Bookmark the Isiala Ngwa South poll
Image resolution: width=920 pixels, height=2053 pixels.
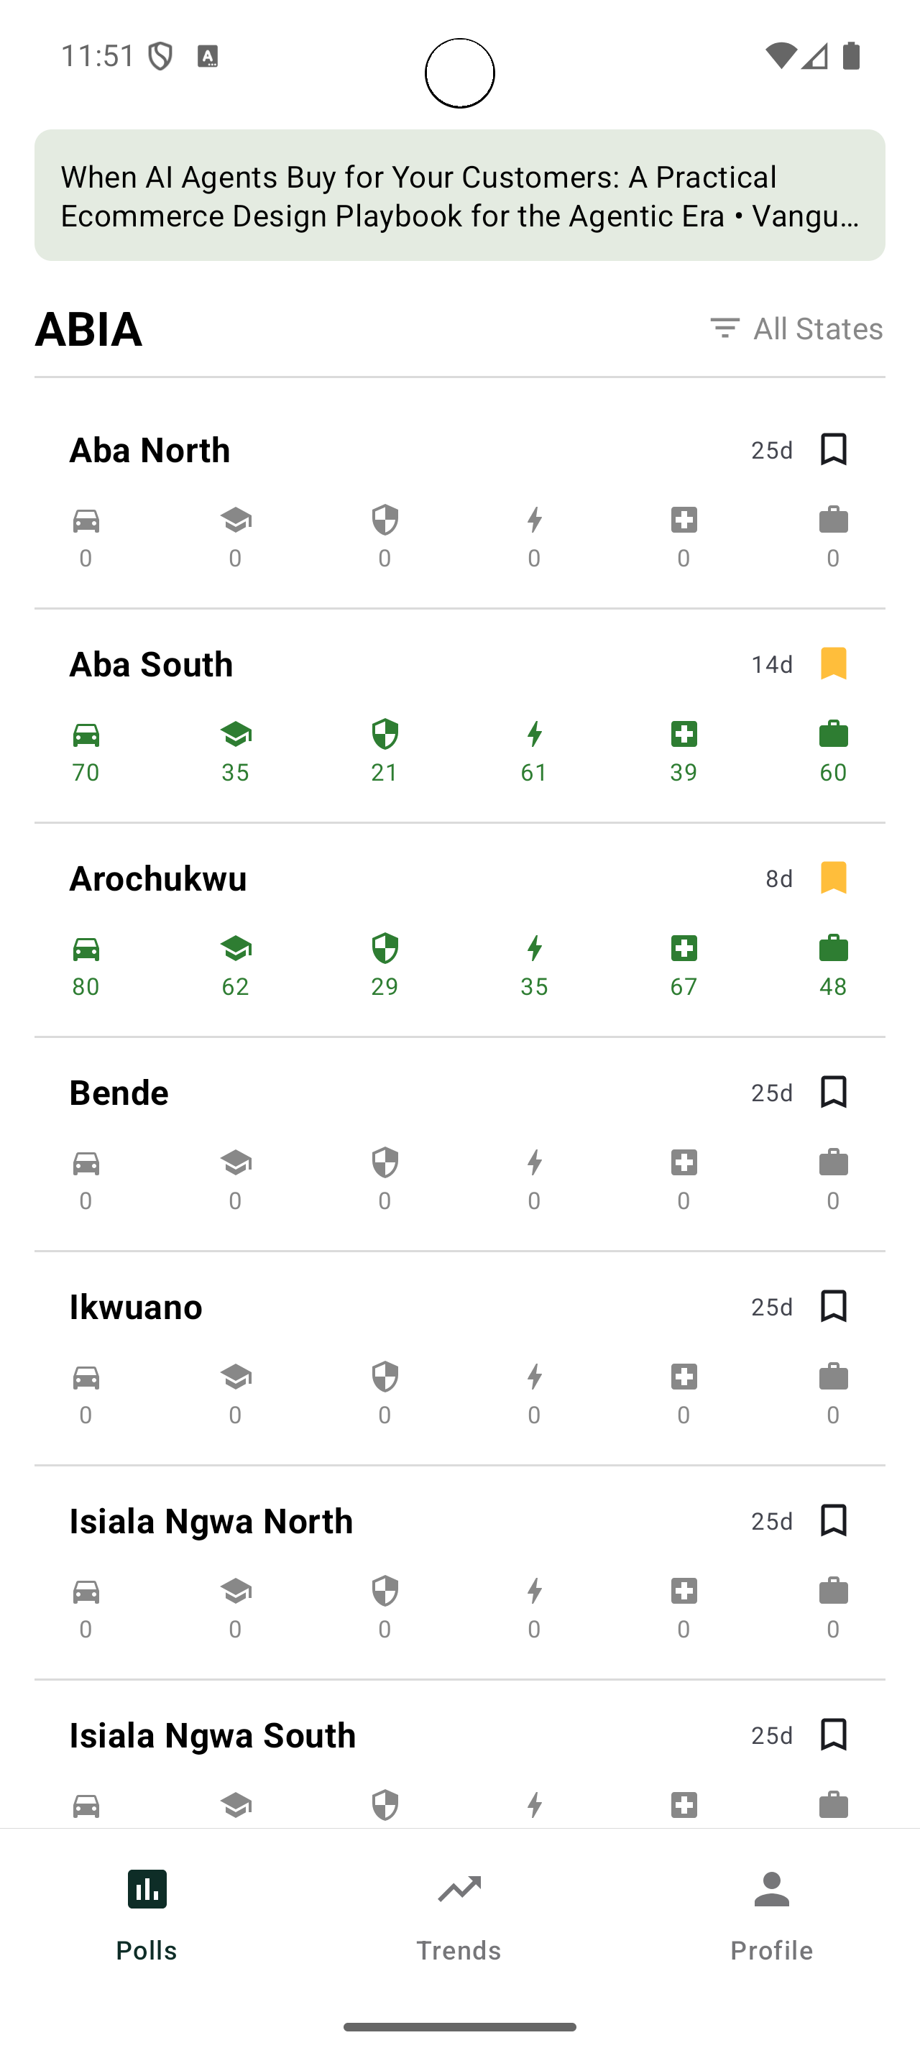coord(833,1735)
